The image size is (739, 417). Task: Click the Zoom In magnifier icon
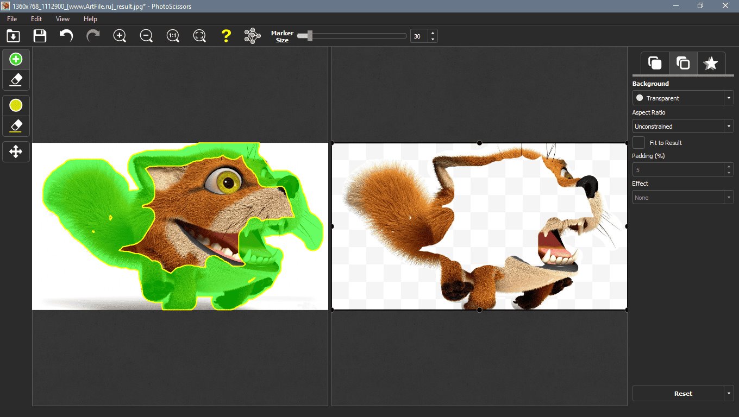coord(120,36)
